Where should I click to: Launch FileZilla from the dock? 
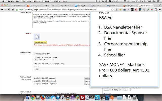82,97
